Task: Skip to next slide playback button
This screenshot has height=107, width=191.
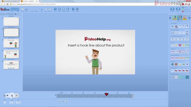Action: tap(17, 95)
